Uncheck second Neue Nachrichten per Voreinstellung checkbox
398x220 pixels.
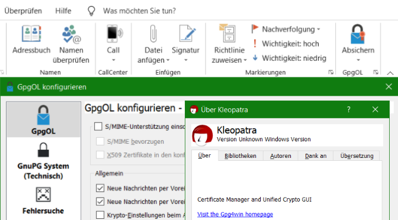click(100, 202)
